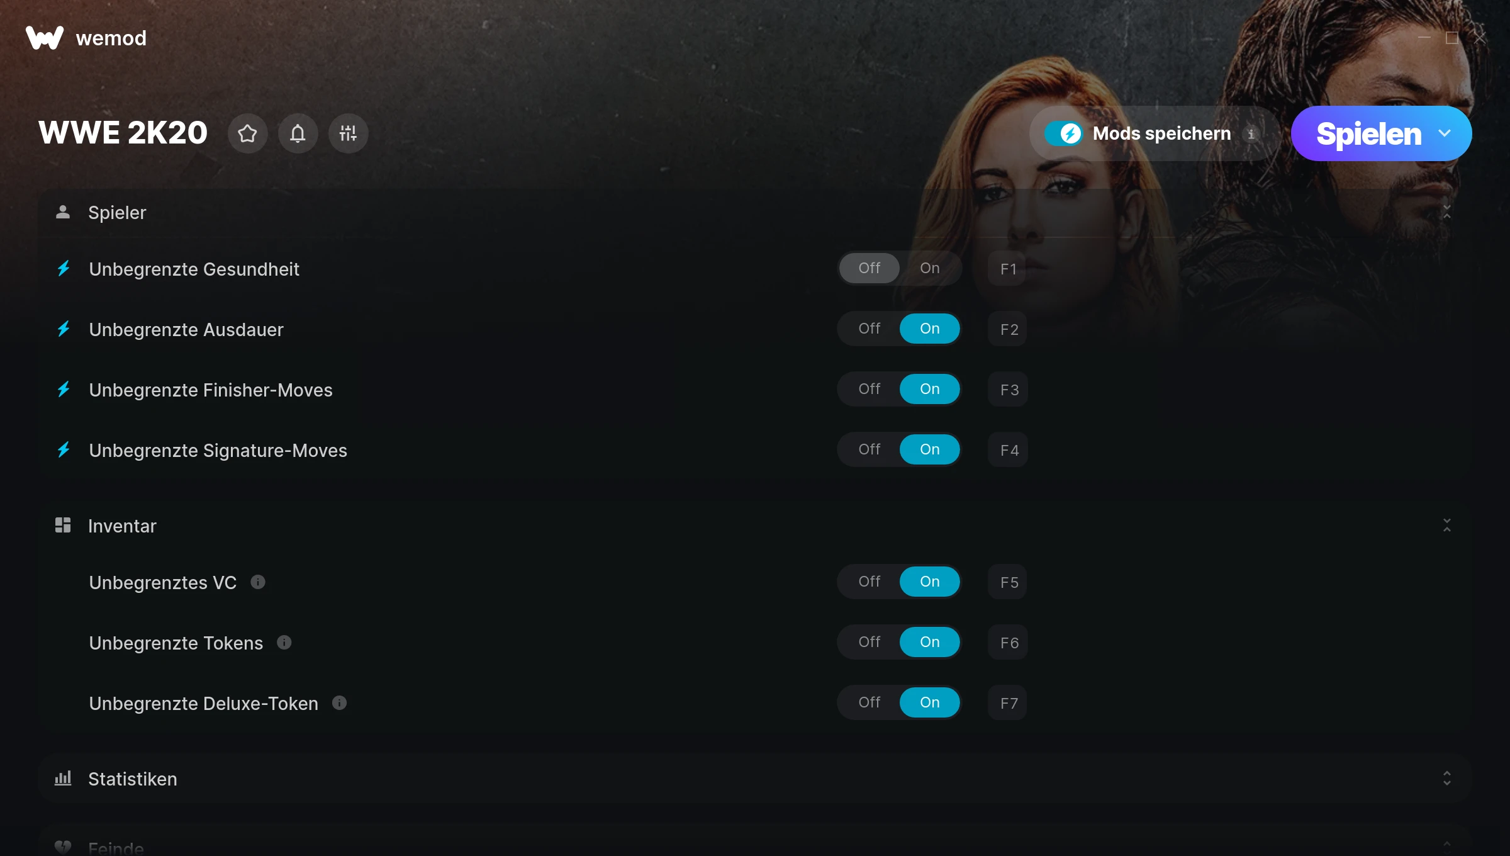Viewport: 1510px width, 856px height.
Task: Add WWE 2K20 to favorites star
Action: point(247,133)
